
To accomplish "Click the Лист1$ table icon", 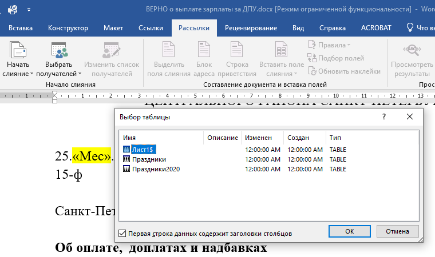I will [x=126, y=149].
